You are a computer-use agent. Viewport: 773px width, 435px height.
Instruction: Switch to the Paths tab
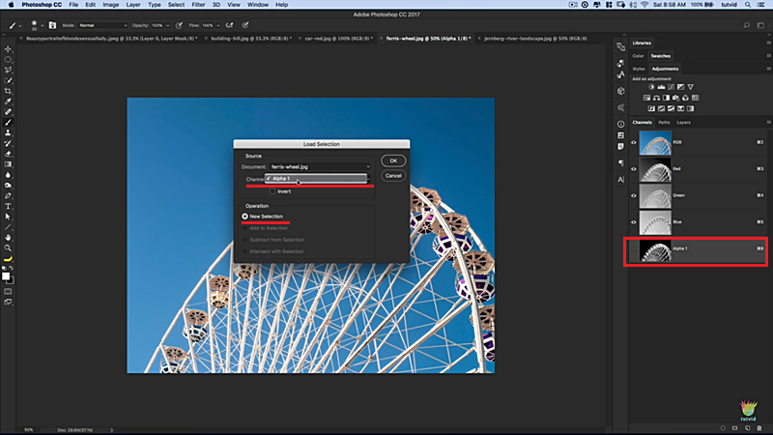(664, 123)
